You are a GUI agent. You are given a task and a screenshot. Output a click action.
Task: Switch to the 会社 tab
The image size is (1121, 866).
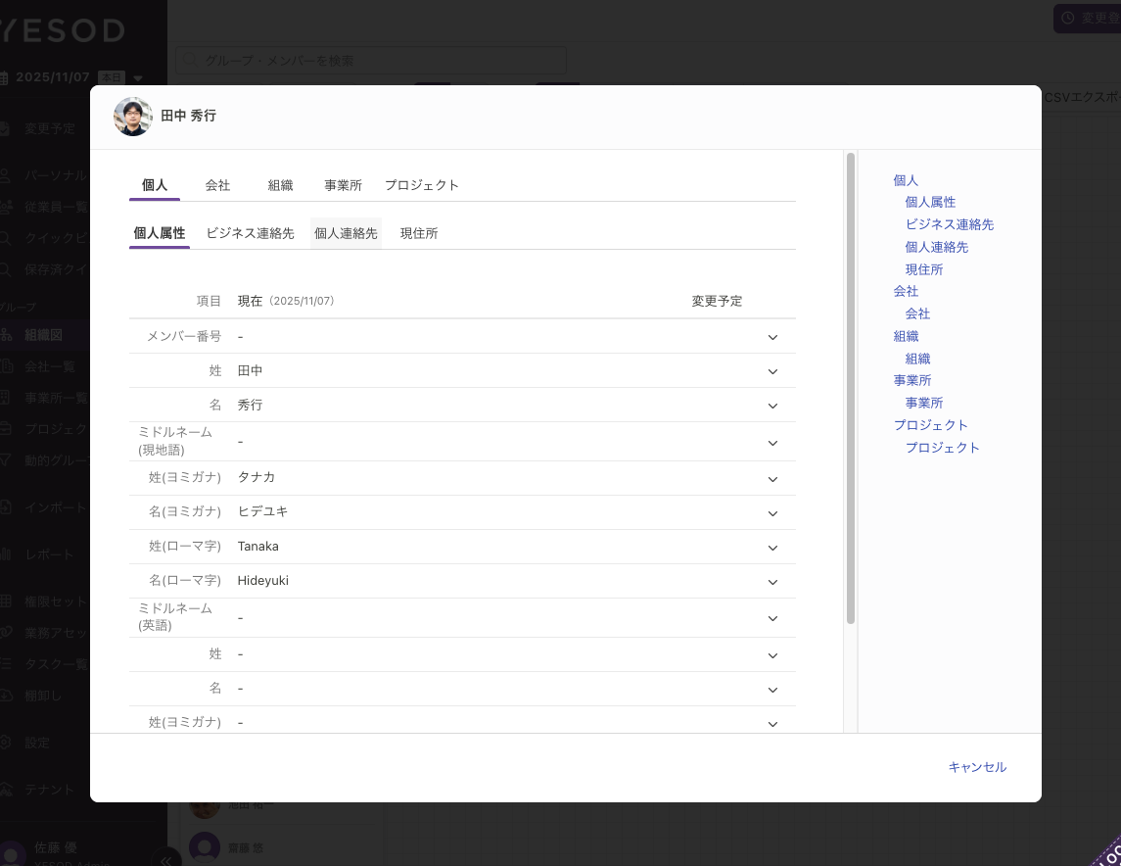click(x=217, y=185)
